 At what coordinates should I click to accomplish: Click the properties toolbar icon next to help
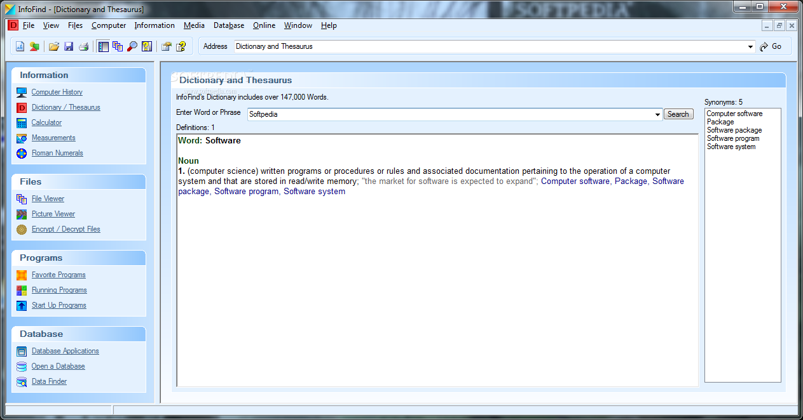click(x=167, y=46)
